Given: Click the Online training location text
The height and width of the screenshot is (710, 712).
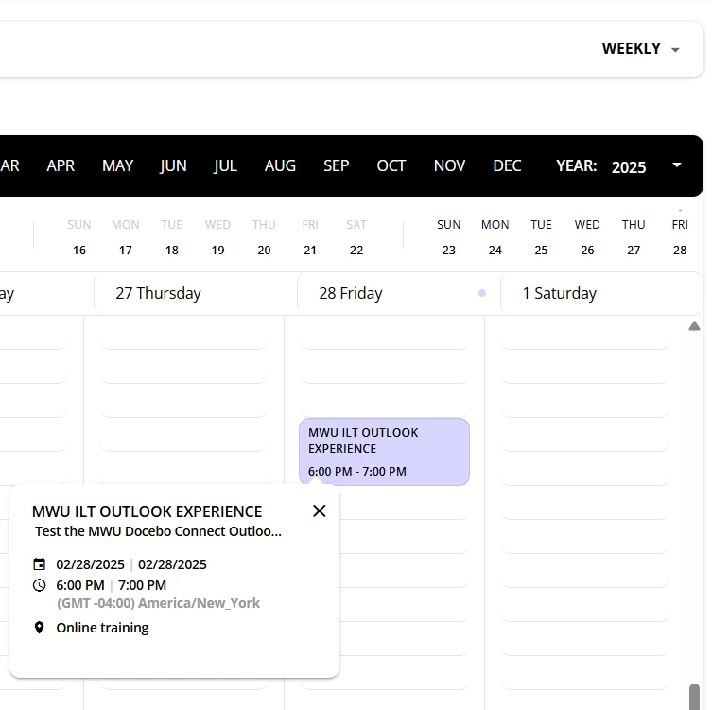Looking at the screenshot, I should click(102, 628).
